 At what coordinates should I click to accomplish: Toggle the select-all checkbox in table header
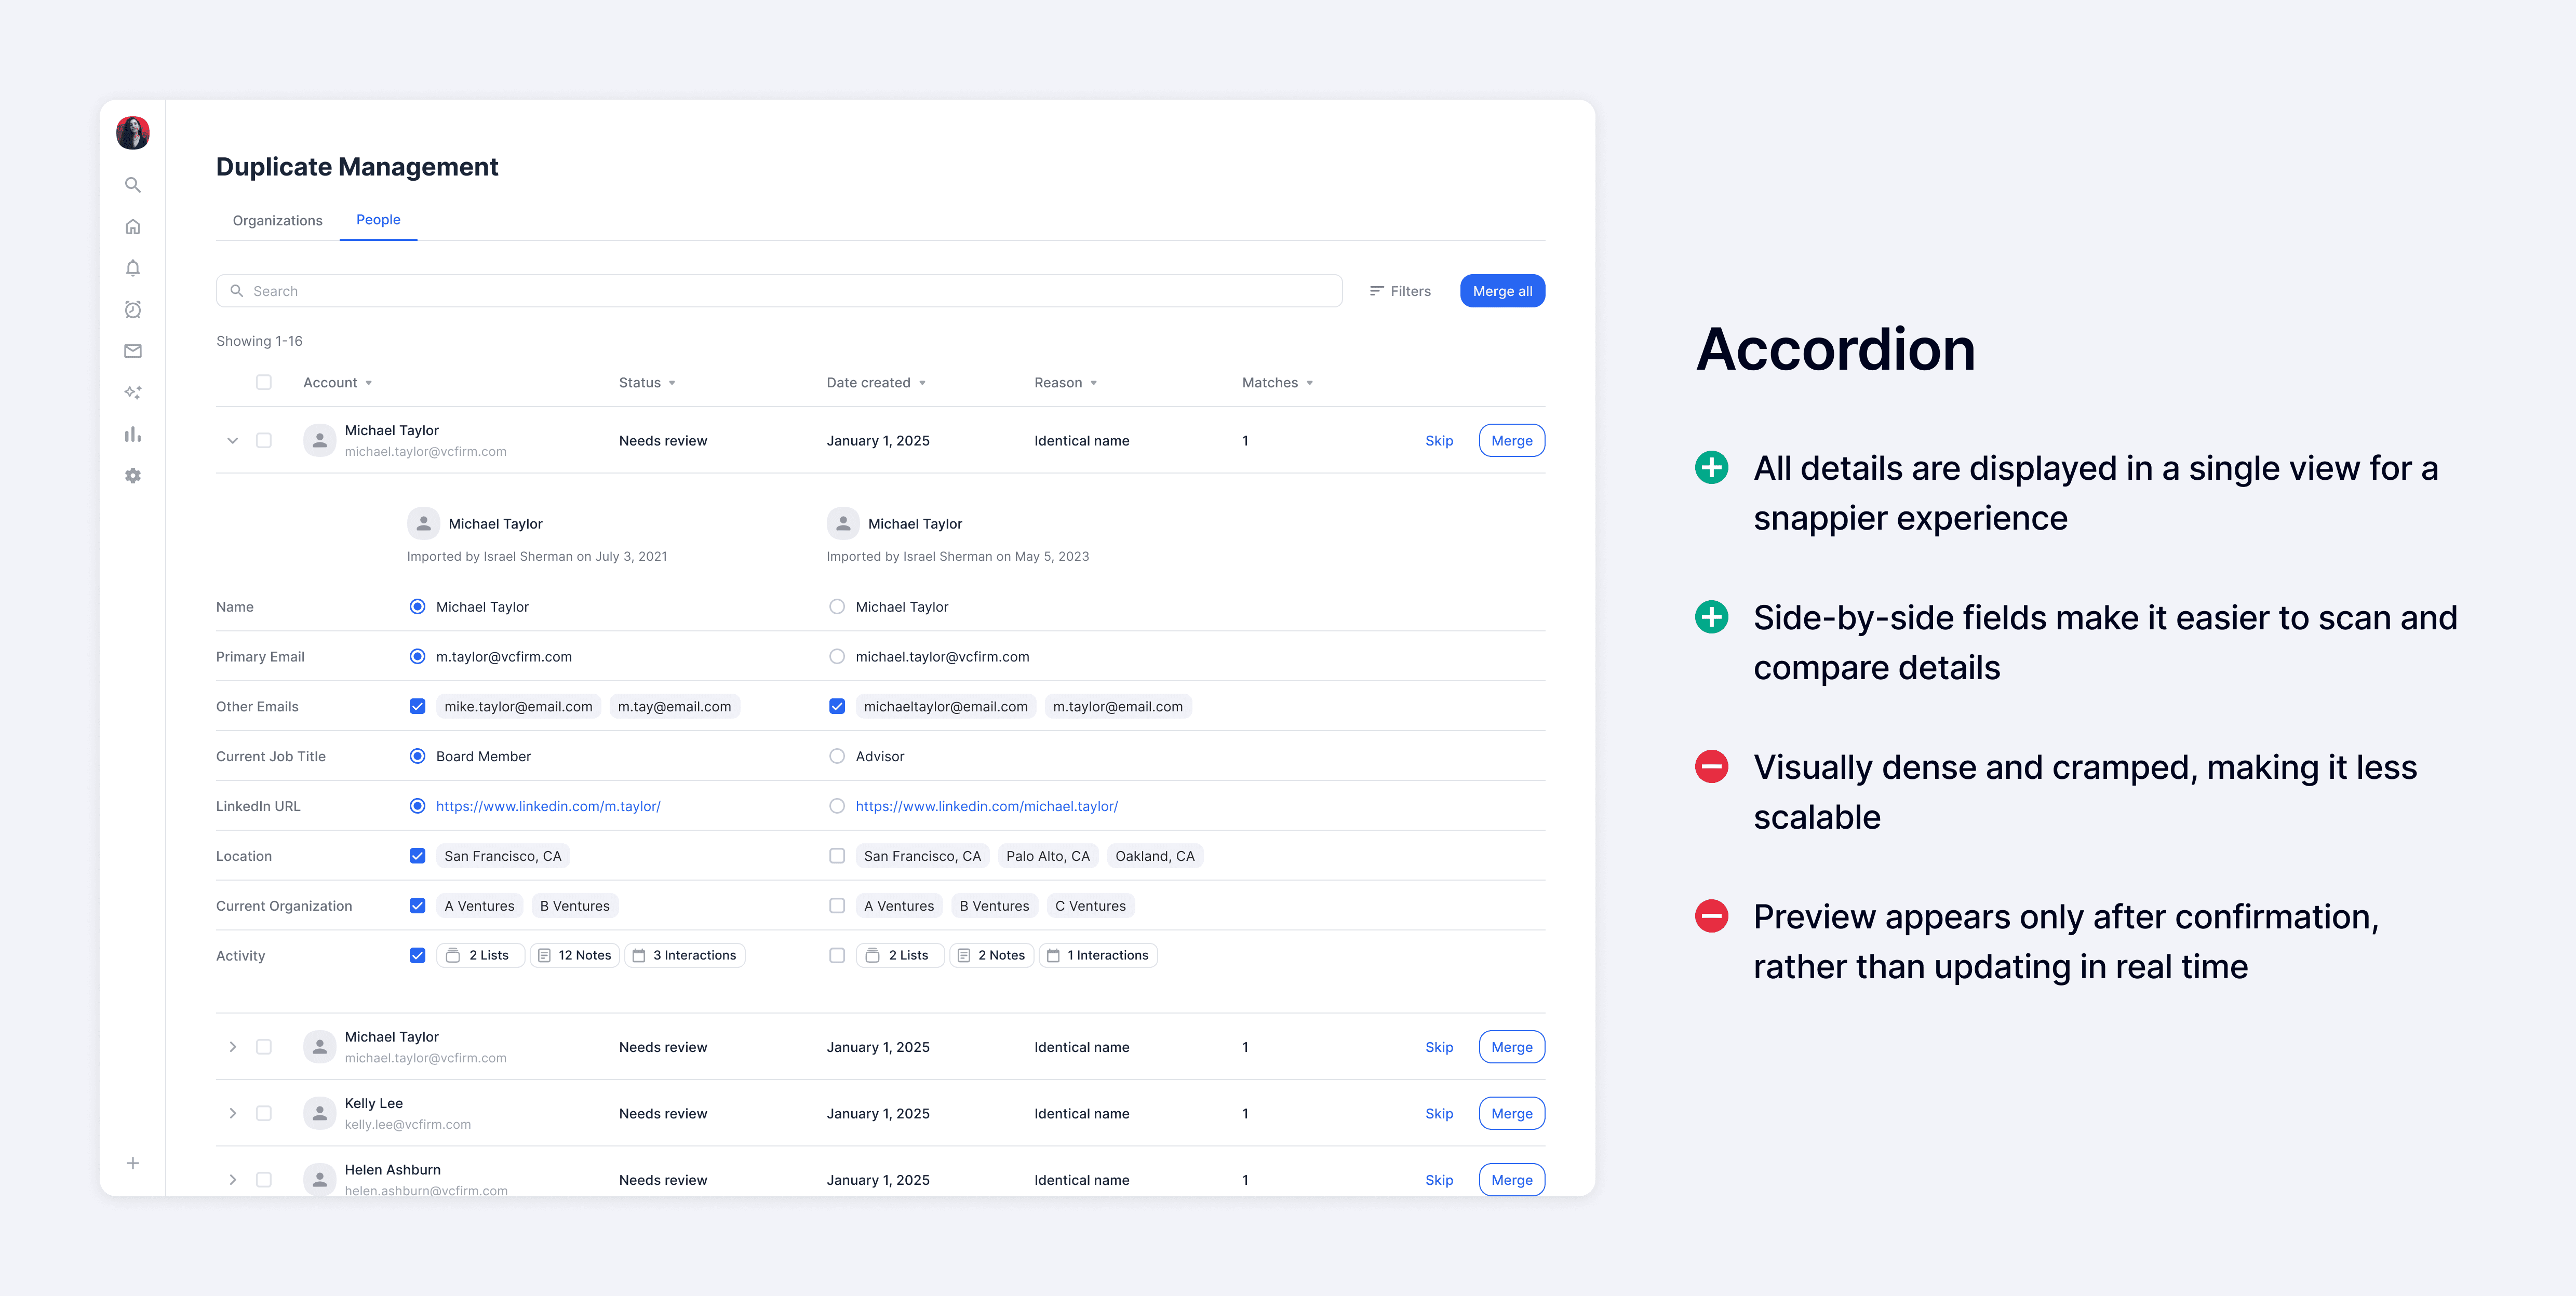click(264, 382)
